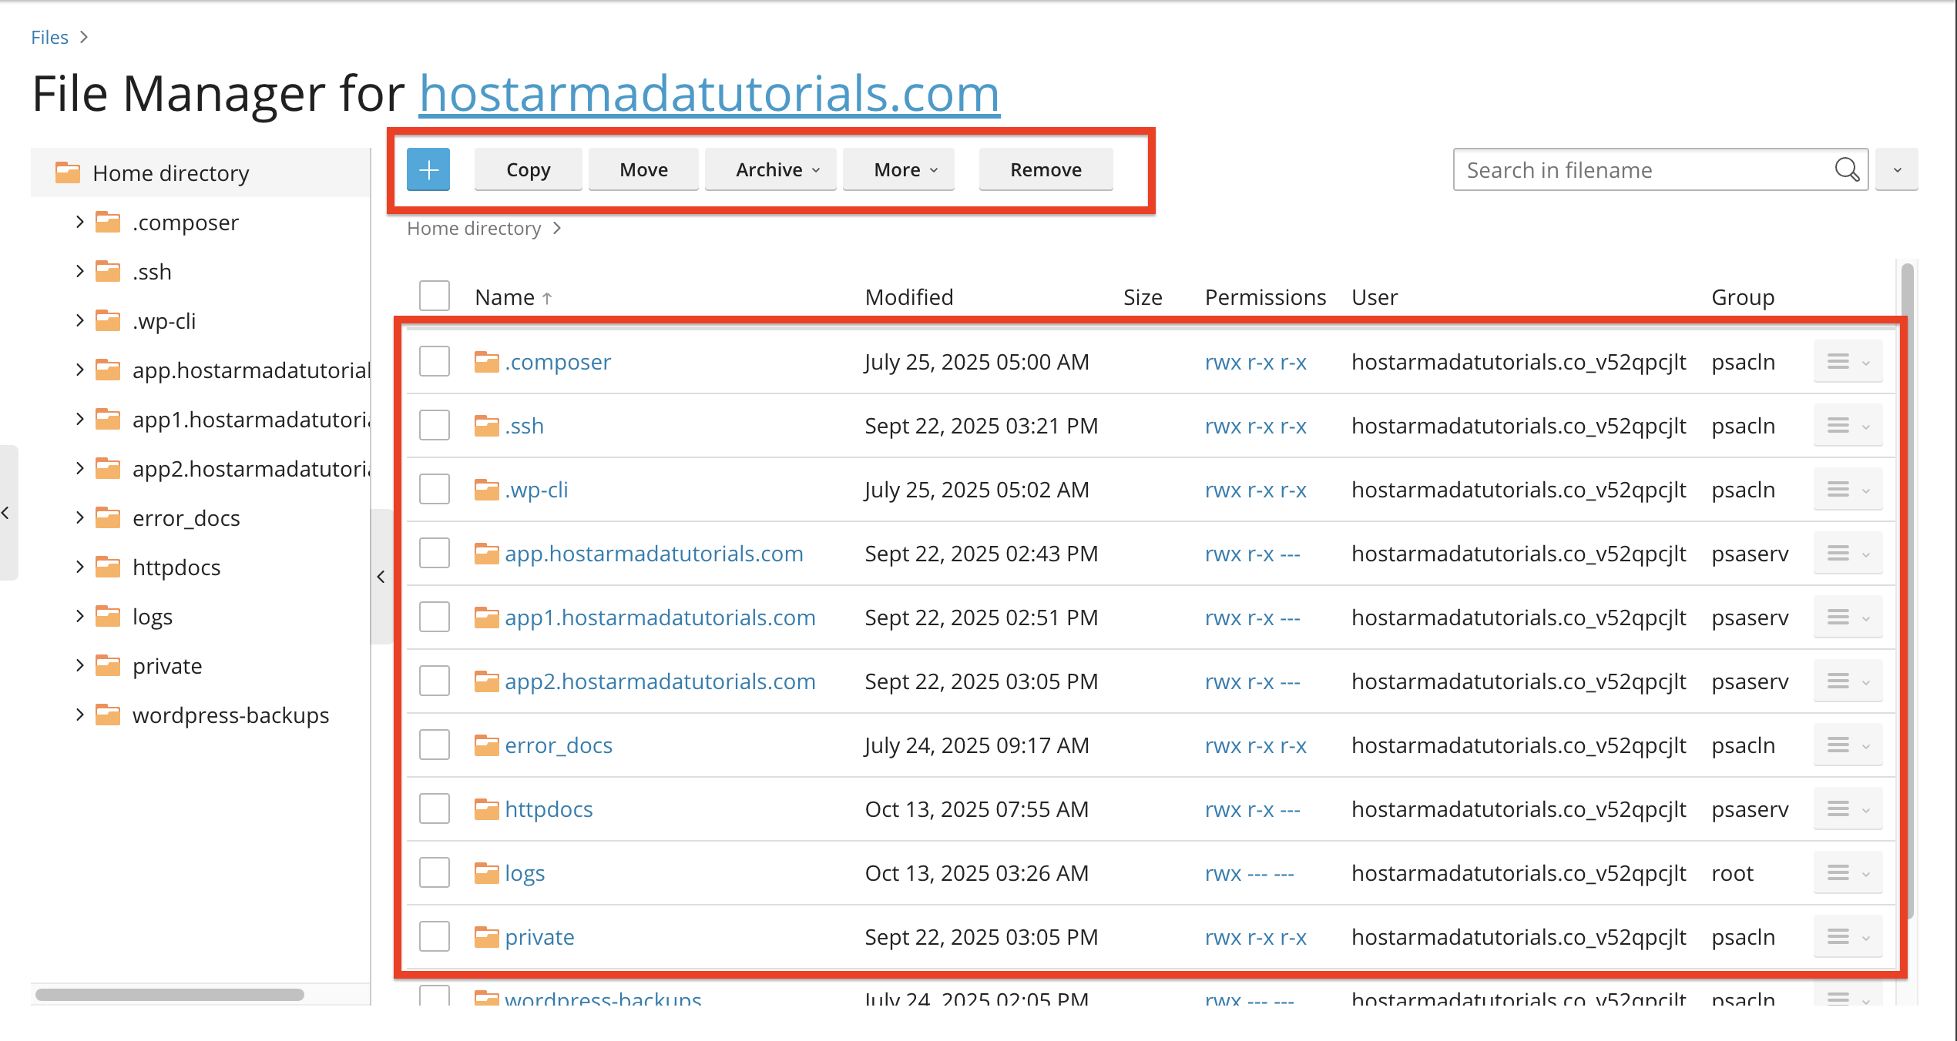Open the hamburger menu for .composer row
Screen dimensions: 1957x1041
[x=1848, y=362]
